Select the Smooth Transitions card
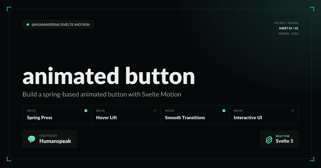 [x=195, y=114]
